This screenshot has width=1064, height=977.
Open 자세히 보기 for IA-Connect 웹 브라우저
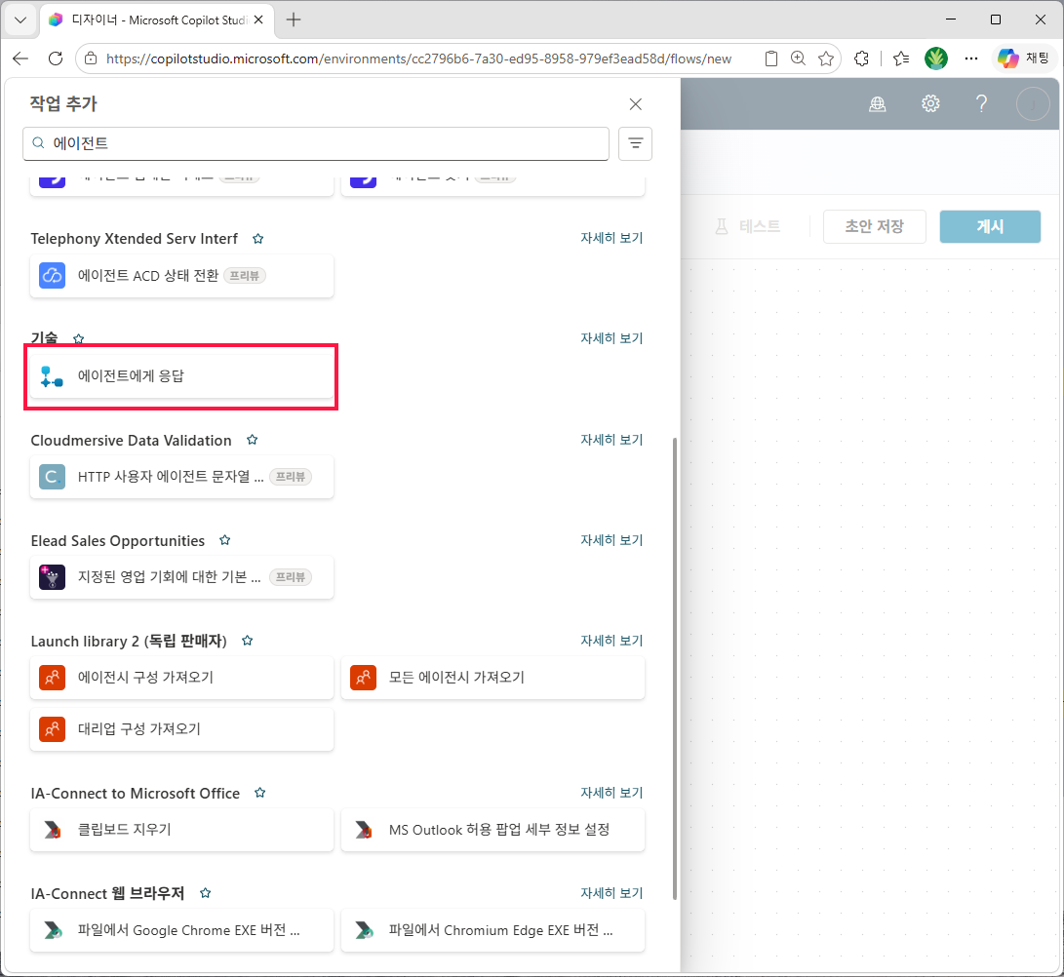(x=611, y=893)
